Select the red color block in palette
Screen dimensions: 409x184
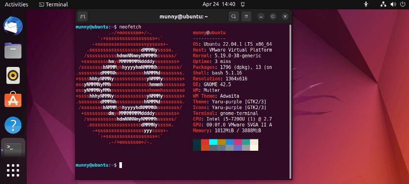click(205, 142)
